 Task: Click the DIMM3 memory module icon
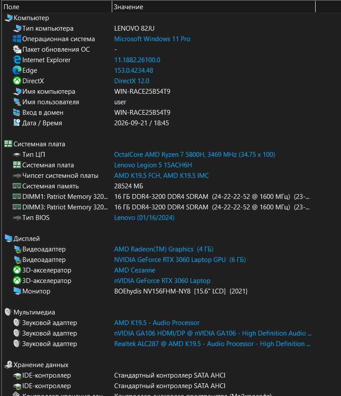(17, 207)
